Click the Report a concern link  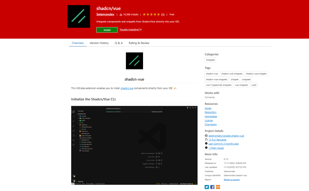tap(232, 180)
